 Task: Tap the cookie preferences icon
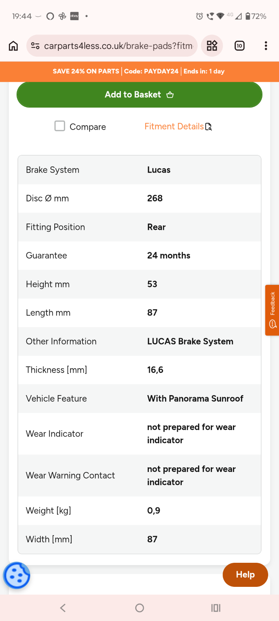[x=17, y=575]
